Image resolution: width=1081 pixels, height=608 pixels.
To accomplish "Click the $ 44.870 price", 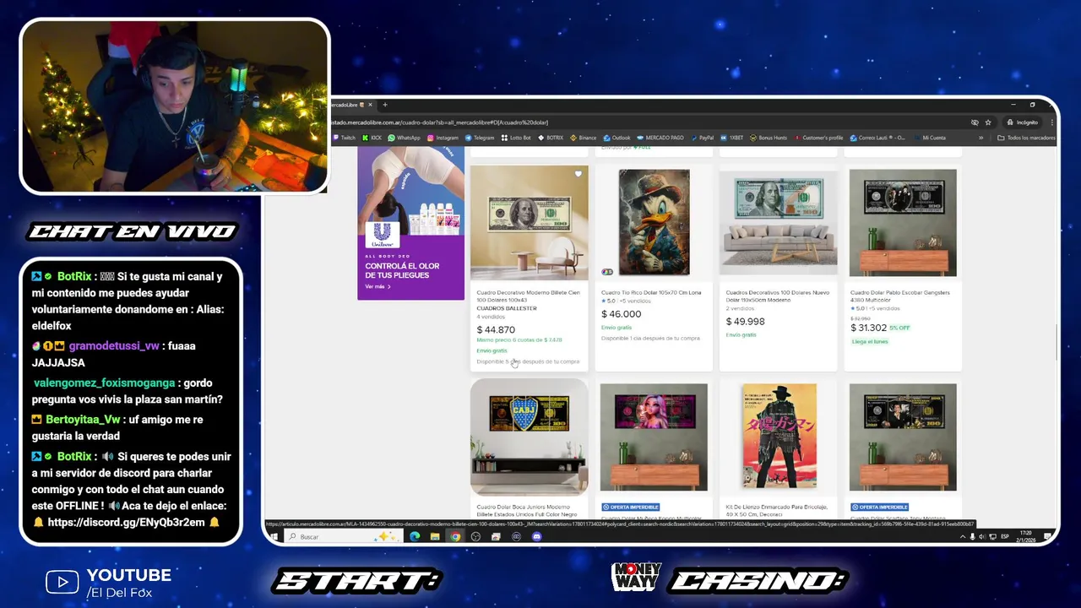I will click(x=496, y=330).
